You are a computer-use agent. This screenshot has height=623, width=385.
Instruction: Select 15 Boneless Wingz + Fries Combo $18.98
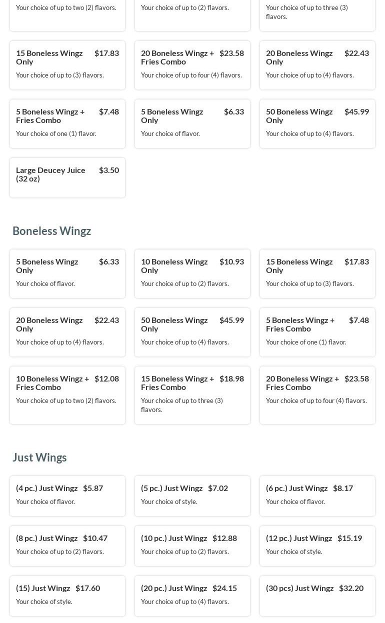coord(192,395)
